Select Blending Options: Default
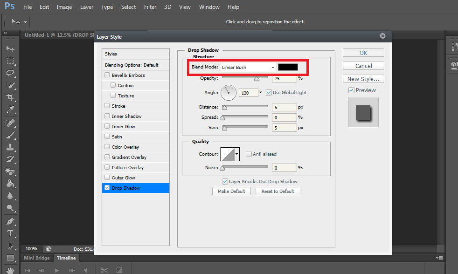The image size is (458, 274). (136, 65)
